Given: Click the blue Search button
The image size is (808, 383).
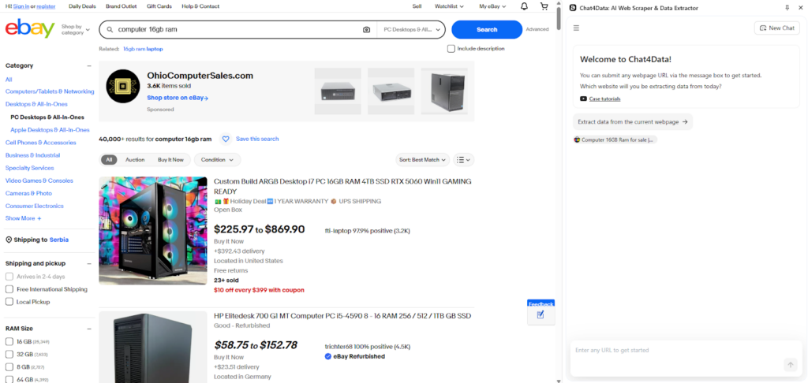Looking at the screenshot, I should point(486,29).
